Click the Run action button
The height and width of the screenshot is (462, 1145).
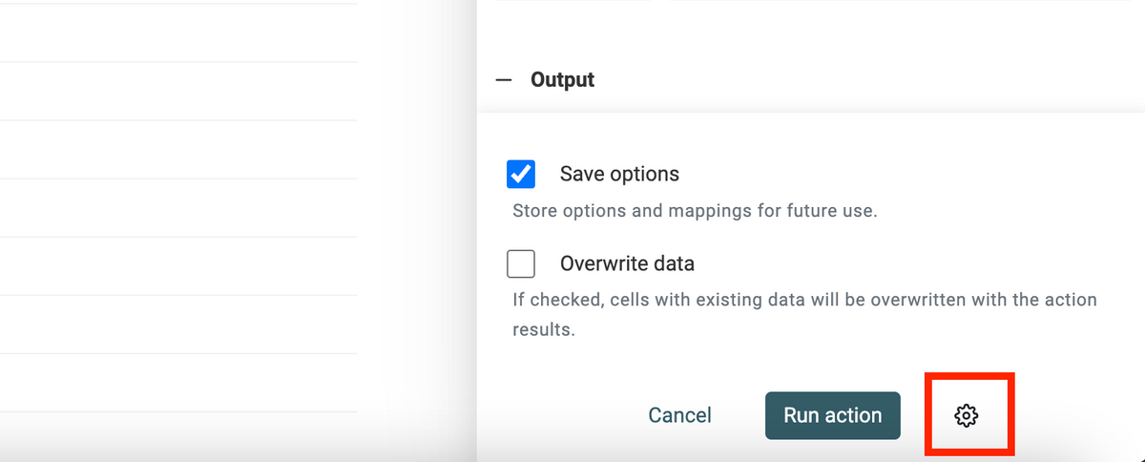click(832, 415)
